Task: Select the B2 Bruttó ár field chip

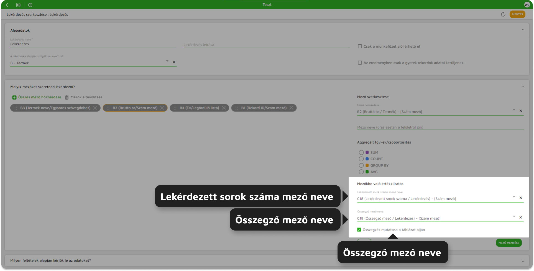Action: click(x=135, y=108)
